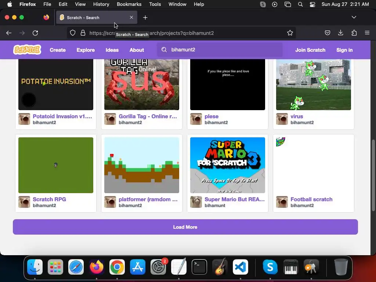Open the platformer project thumbnail
The image size is (376, 282).
click(141, 165)
